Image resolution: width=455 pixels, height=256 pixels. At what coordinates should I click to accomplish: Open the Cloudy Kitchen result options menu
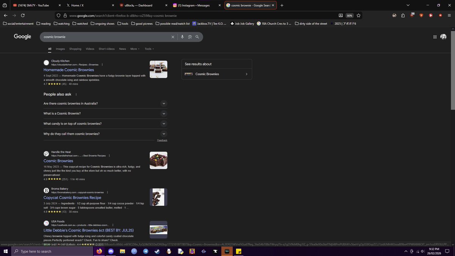(x=102, y=64)
